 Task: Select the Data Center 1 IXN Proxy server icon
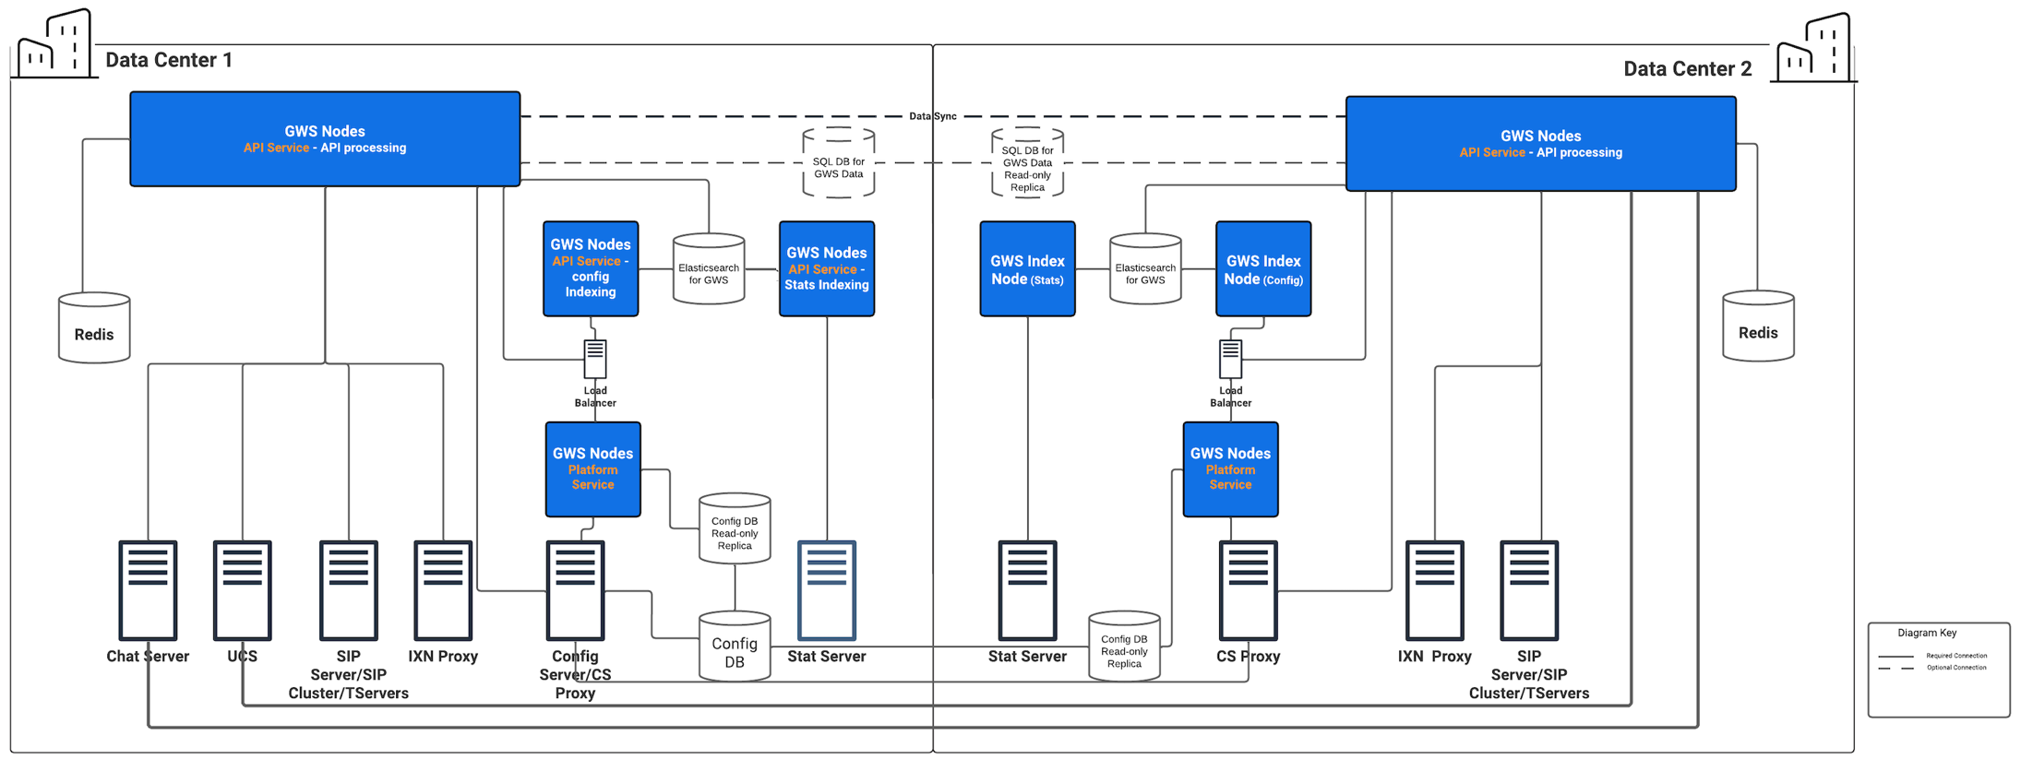(443, 590)
